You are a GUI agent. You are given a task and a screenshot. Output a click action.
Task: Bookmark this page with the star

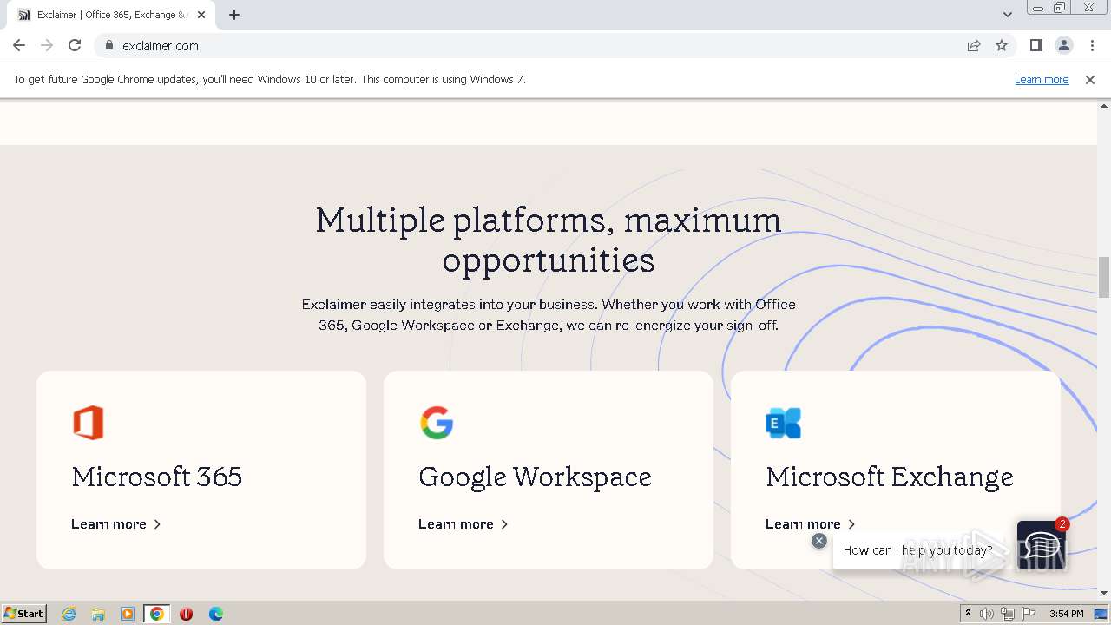coord(1002,45)
